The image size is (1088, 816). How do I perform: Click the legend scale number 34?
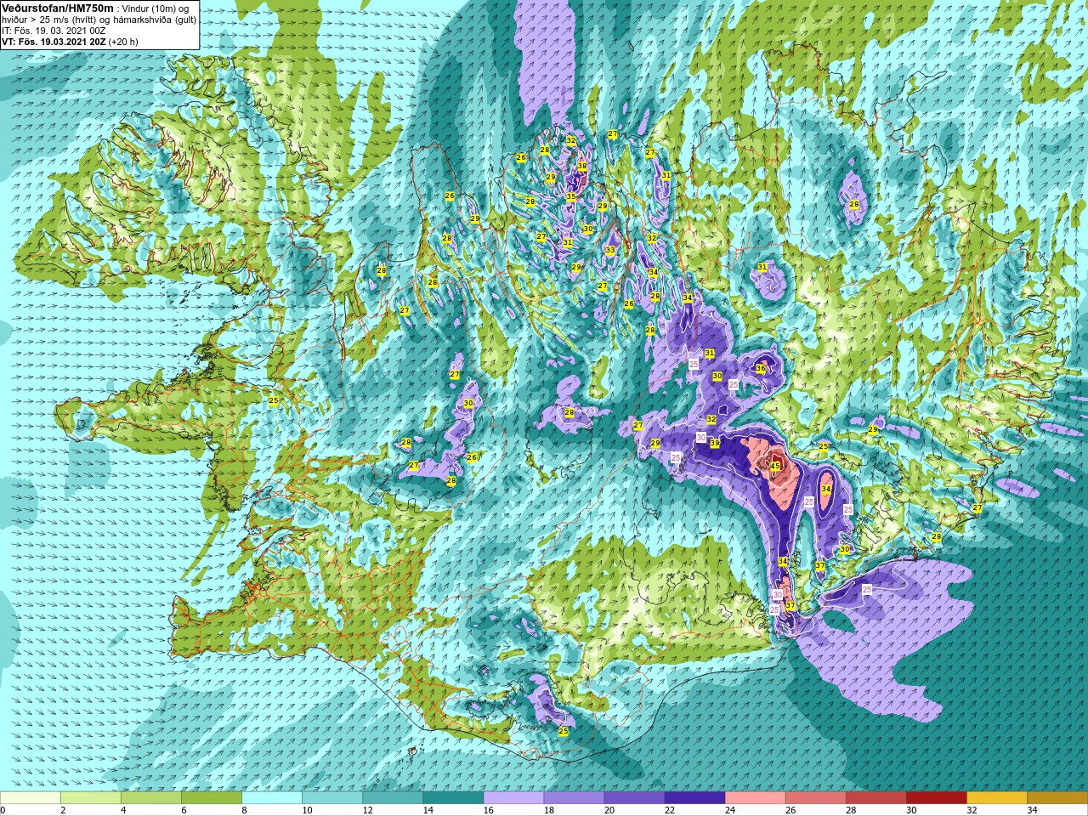pyautogui.click(x=1032, y=810)
